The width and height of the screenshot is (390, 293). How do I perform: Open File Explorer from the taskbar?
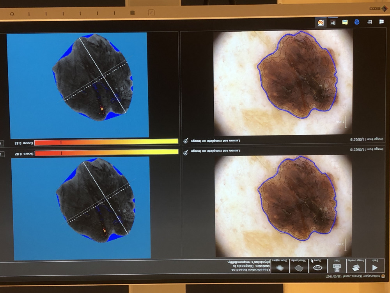pos(345,22)
